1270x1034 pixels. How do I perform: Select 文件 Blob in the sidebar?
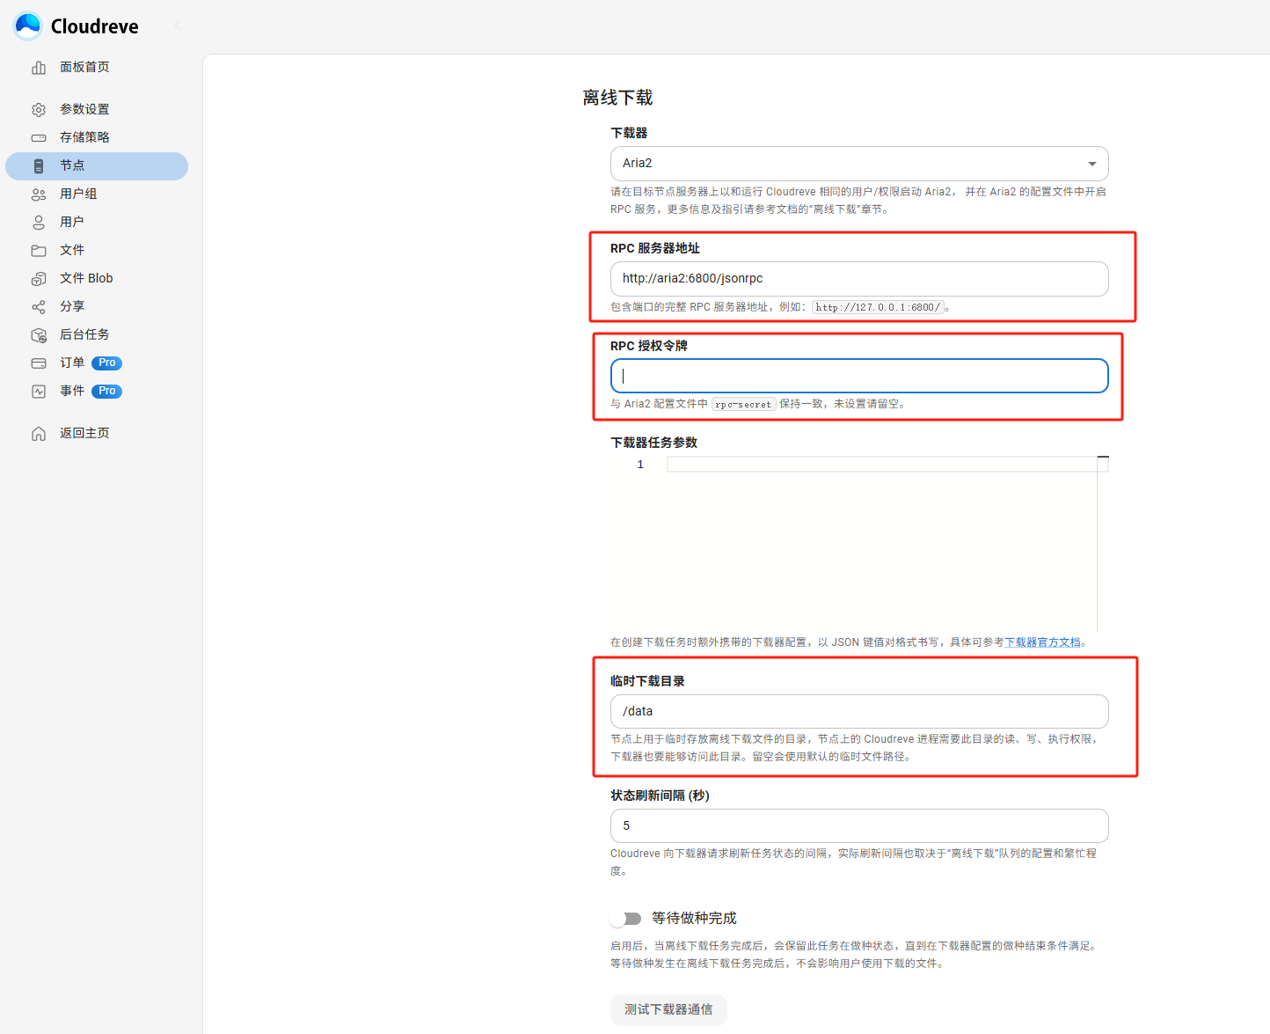pyautogui.click(x=86, y=278)
